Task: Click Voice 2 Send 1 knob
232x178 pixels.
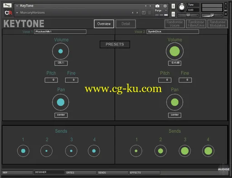Action: [136, 151]
